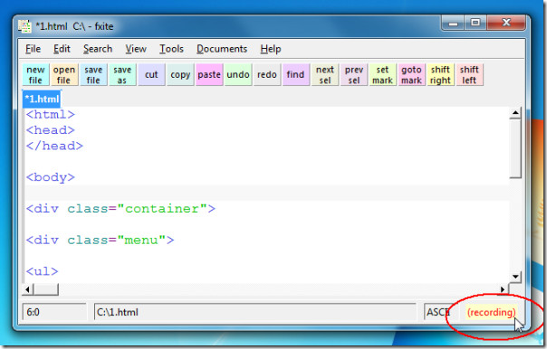Viewport: 547px width, 349px height.
Task: Click the 'new file' toolbar button
Action: pyautogui.click(x=35, y=75)
